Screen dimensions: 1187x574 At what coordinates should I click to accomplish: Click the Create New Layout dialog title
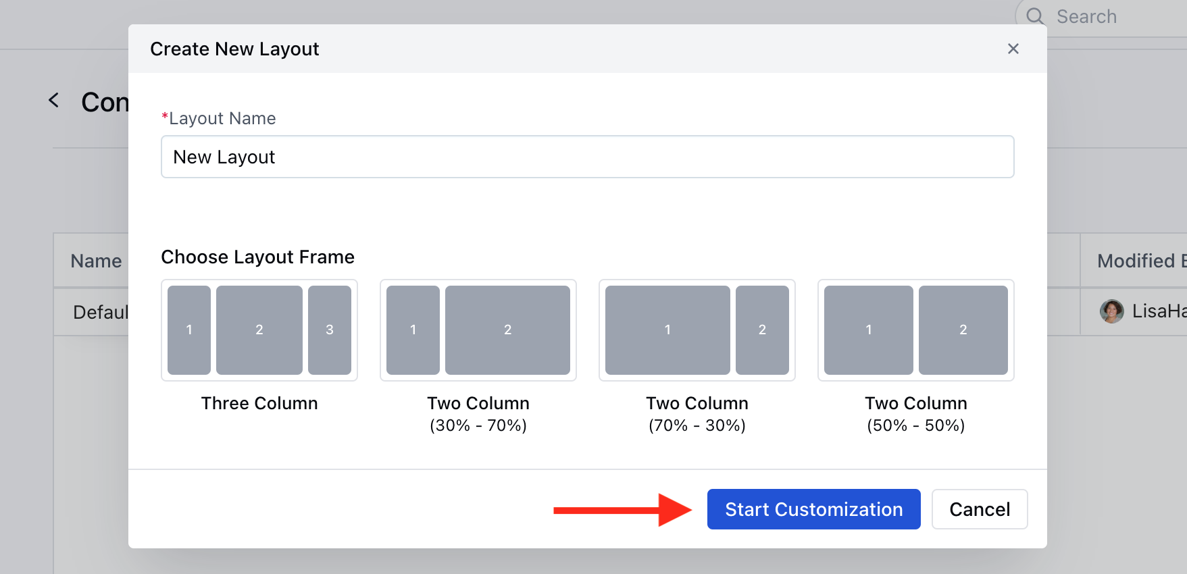(234, 49)
